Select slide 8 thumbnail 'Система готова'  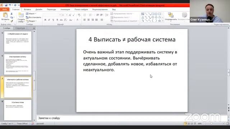tap(18, 110)
